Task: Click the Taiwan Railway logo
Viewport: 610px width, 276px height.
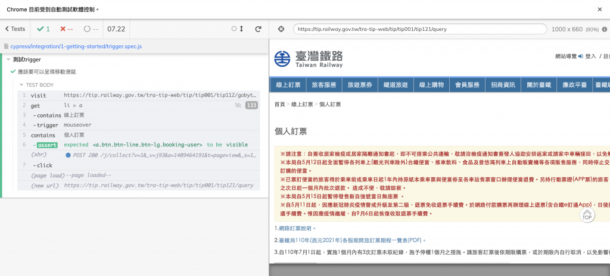Action: point(309,59)
